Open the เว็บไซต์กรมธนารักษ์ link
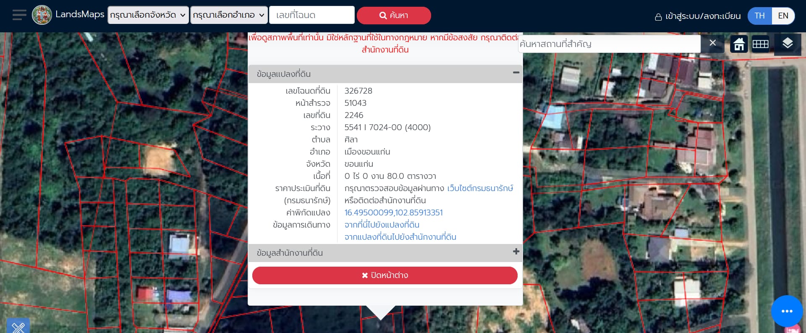Screen dimensions: 806x333 [x=480, y=188]
